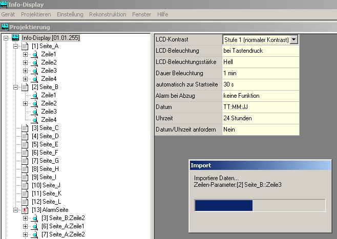Image resolution: width=337 pixels, height=239 pixels.
Task: Click the Zeile3 icon under Seite_B
Action: [34, 112]
